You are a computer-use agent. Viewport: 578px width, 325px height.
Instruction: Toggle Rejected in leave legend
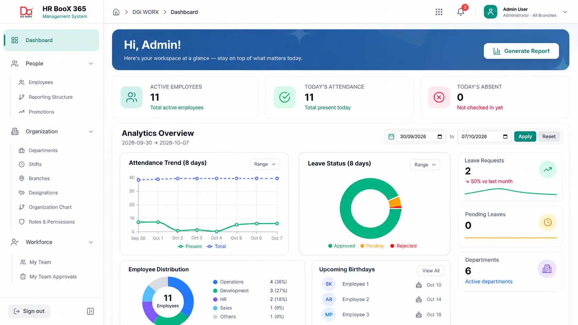pyautogui.click(x=403, y=246)
